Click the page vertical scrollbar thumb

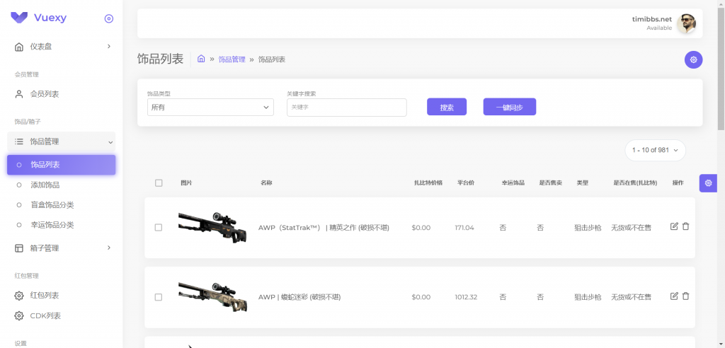pos(721,69)
